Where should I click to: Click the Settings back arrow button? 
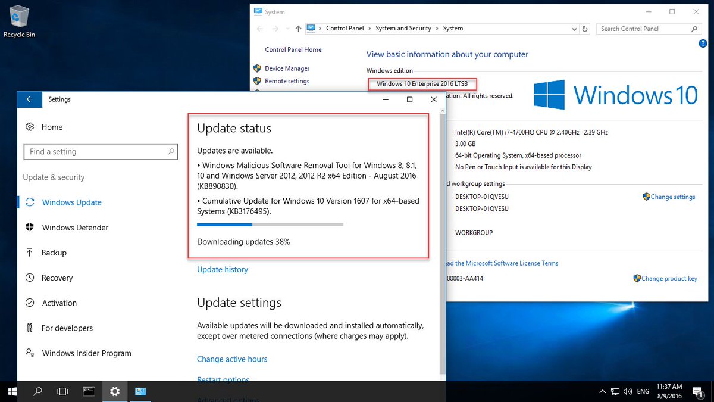click(30, 99)
